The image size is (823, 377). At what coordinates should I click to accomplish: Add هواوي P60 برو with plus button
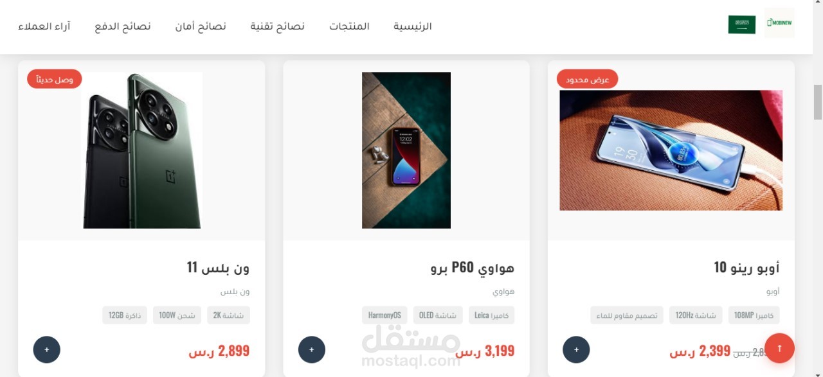point(312,349)
